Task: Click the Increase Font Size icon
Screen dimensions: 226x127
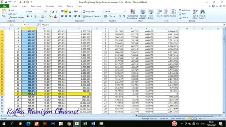Action: [x=53, y=12]
